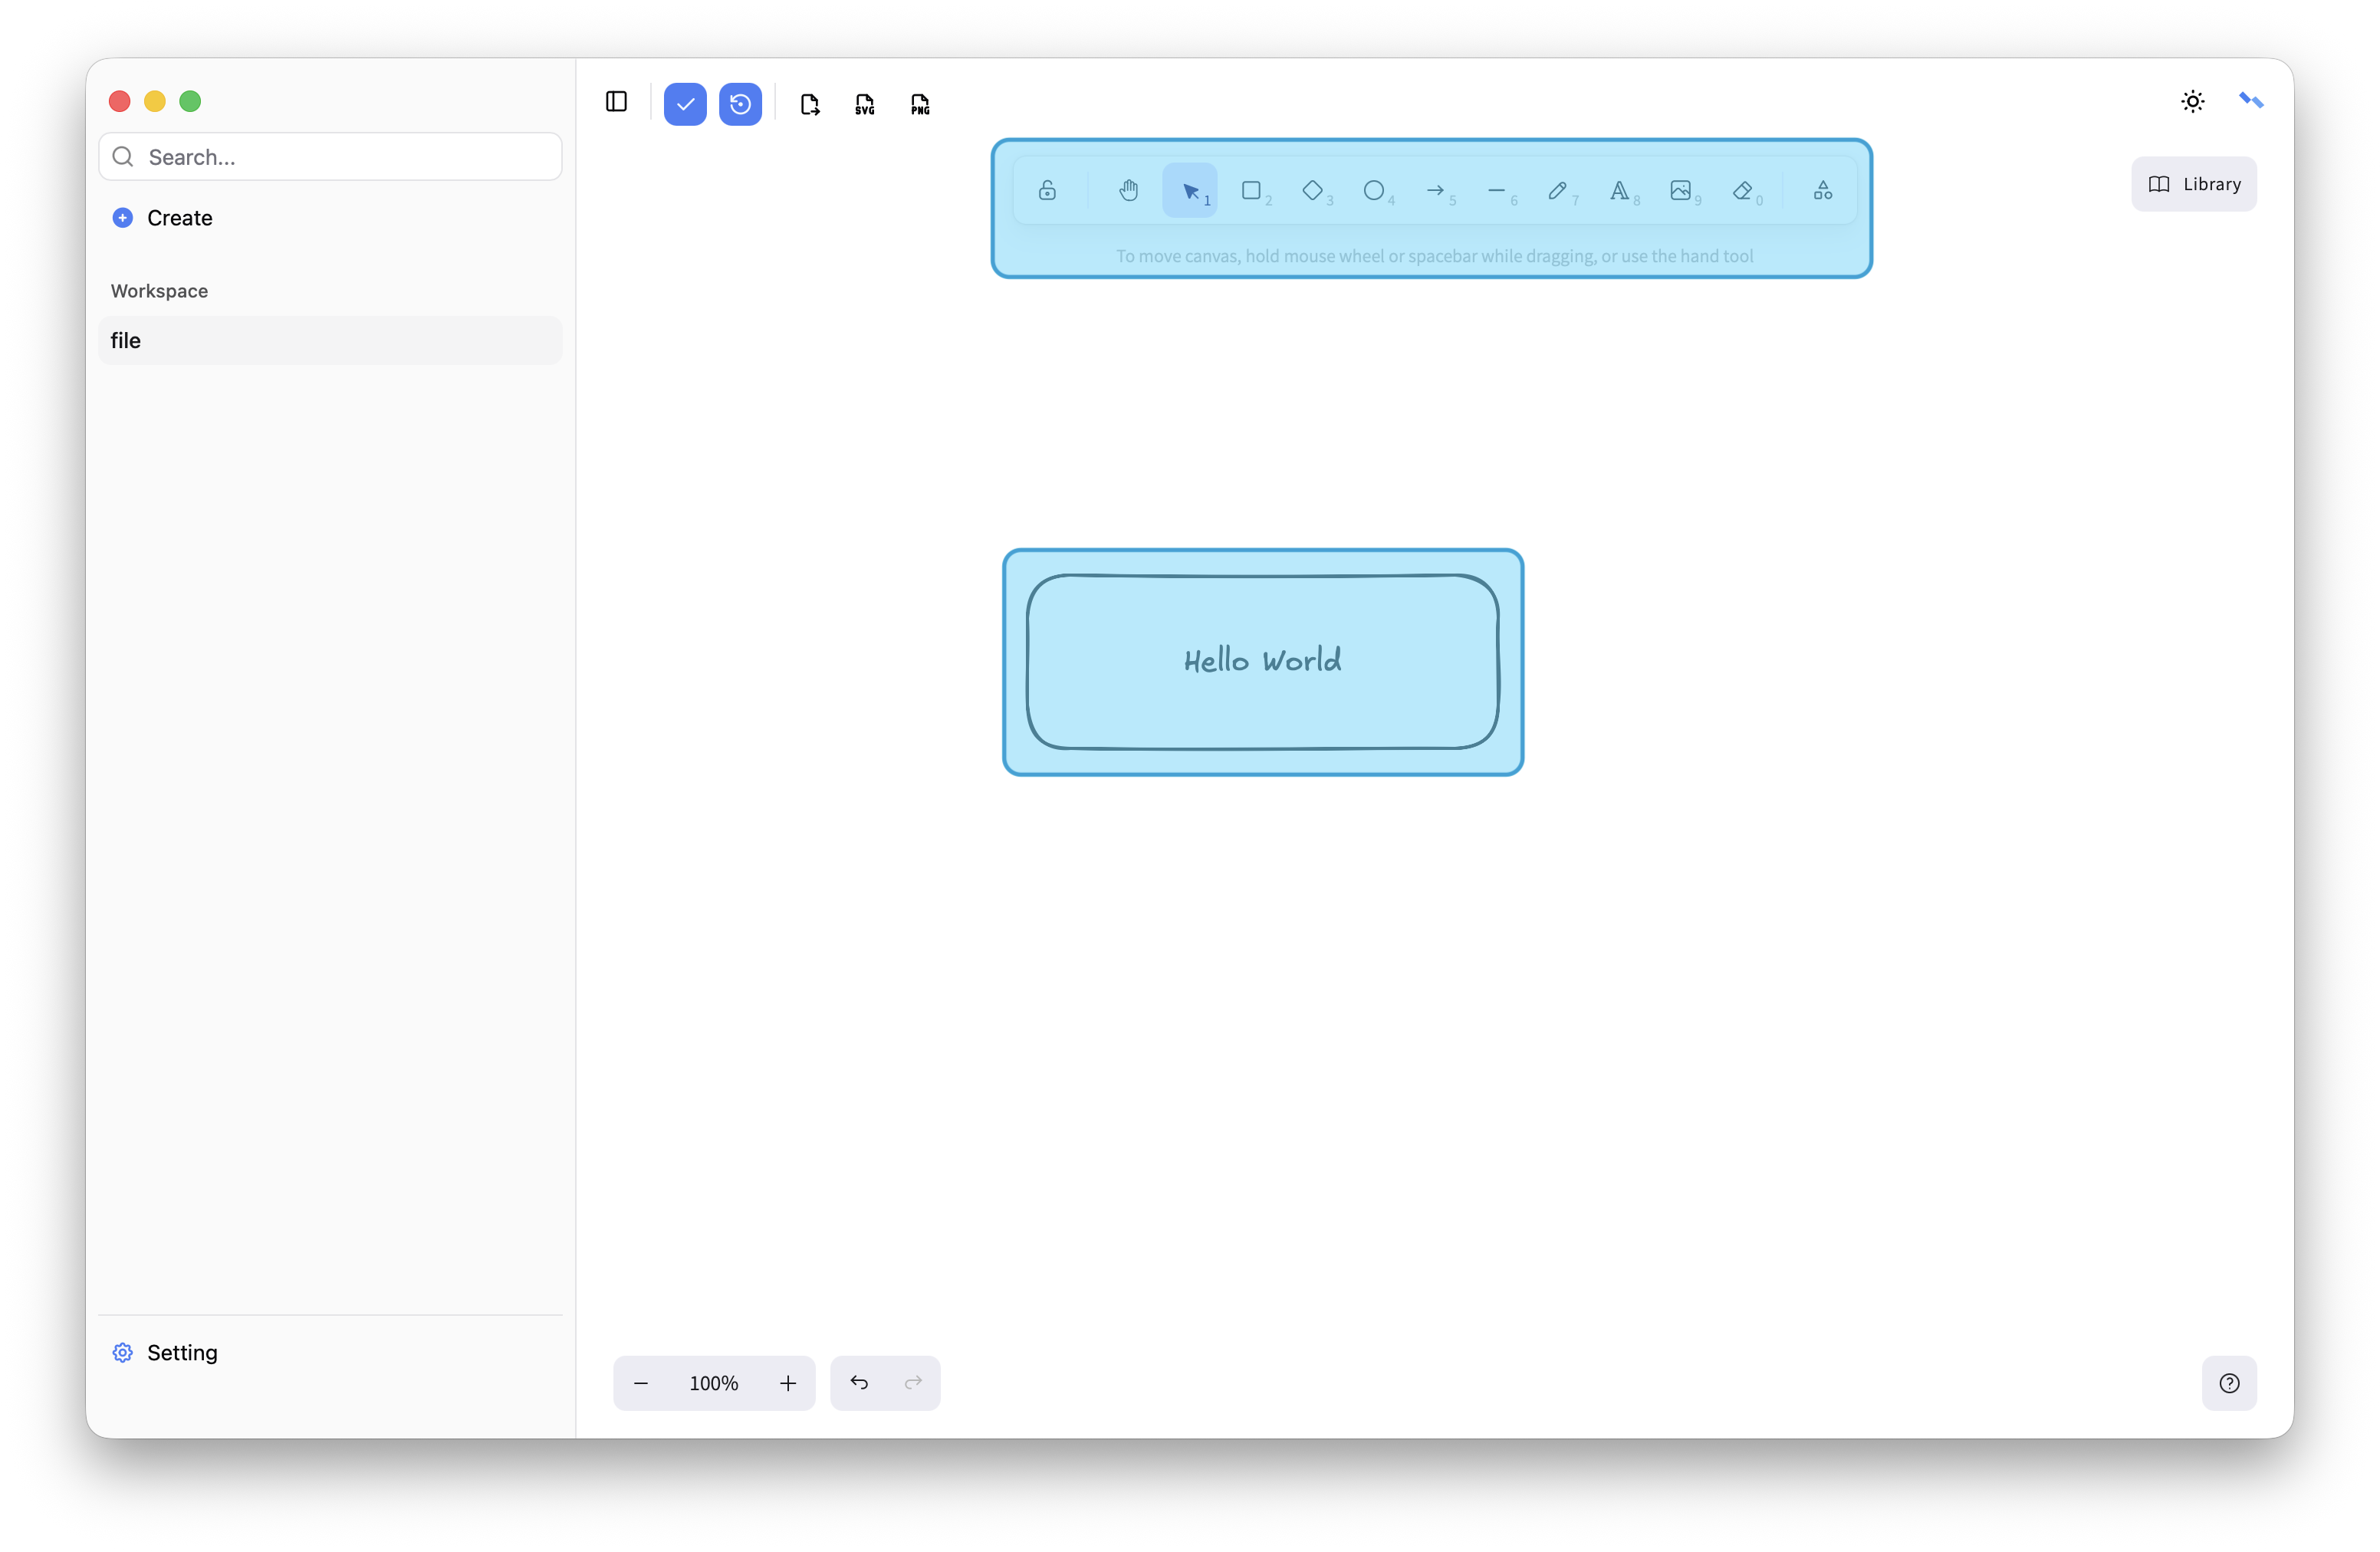The width and height of the screenshot is (2380, 1552).
Task: Switch the light/dark theme
Action: pyautogui.click(x=2192, y=102)
